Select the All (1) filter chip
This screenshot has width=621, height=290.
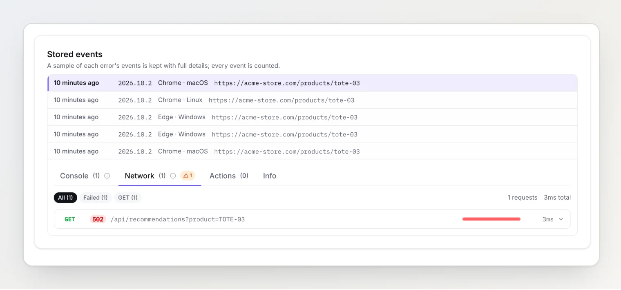click(65, 198)
